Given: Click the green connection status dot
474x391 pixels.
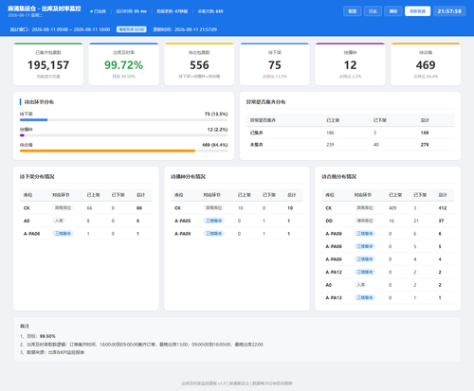Looking at the screenshot, I should click(91, 11).
